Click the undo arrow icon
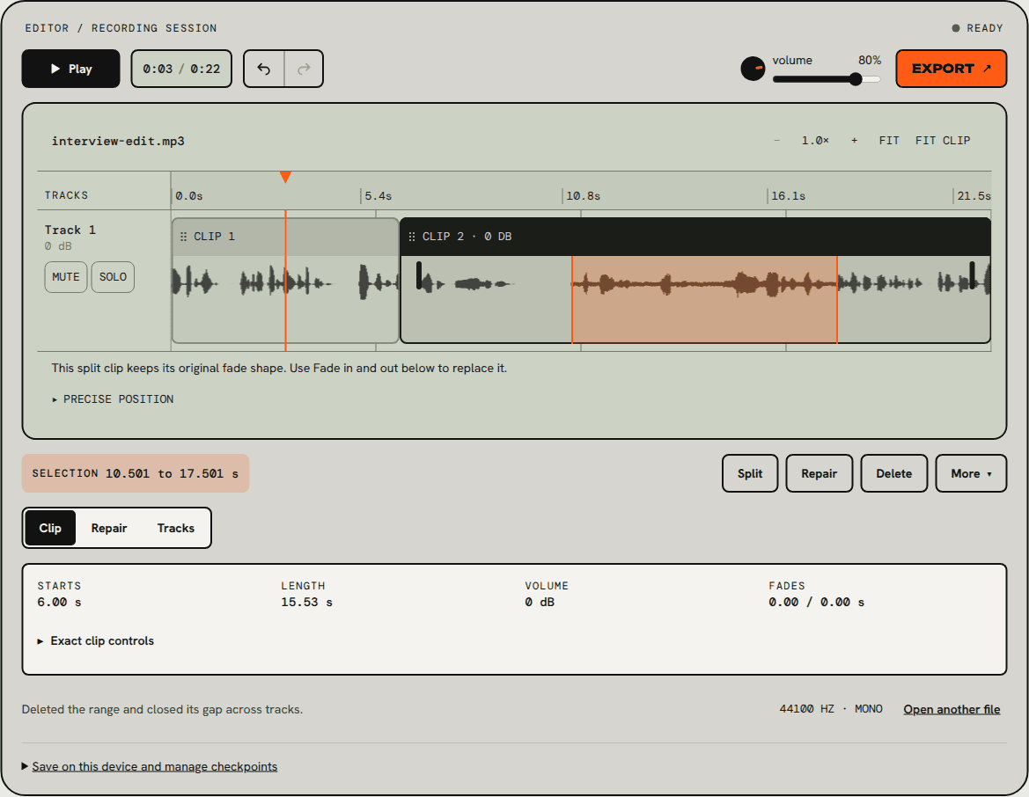The image size is (1029, 797). click(x=264, y=69)
